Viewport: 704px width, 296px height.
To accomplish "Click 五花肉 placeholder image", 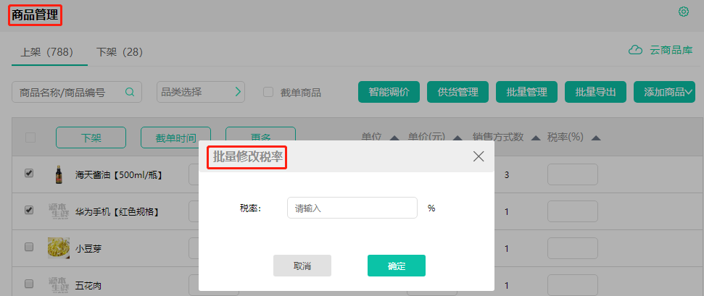I will coord(59,284).
